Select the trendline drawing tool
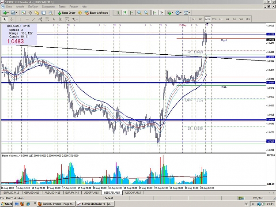Viewport: 276px width, 207px height. pyautogui.click(x=34, y=19)
